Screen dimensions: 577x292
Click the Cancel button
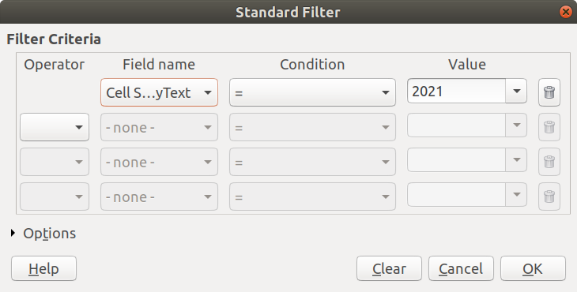pyautogui.click(x=461, y=268)
